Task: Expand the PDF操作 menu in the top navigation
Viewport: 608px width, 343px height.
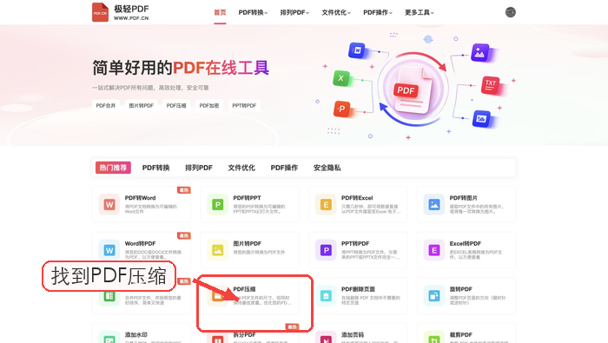Action: point(378,12)
